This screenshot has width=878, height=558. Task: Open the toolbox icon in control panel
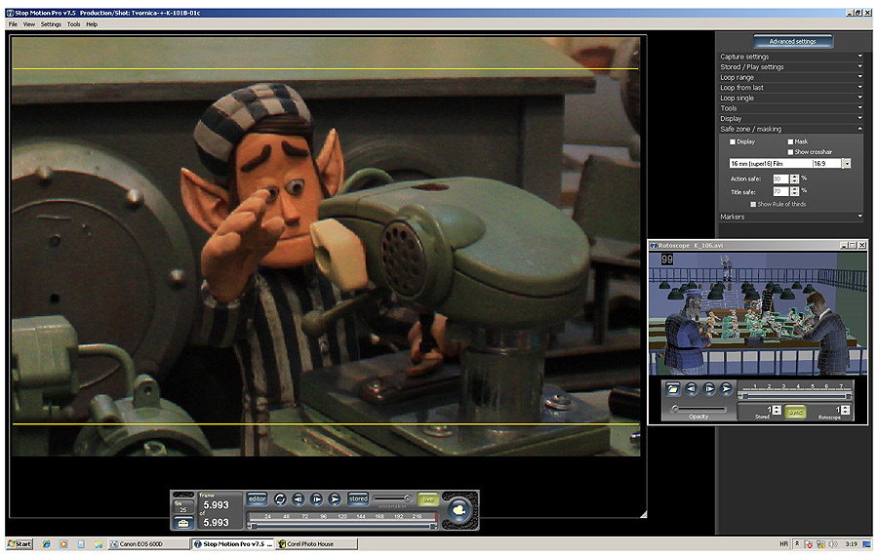click(x=183, y=523)
